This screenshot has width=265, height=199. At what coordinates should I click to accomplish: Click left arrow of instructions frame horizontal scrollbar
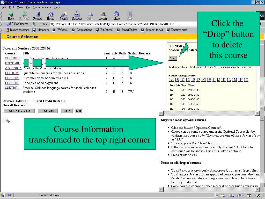(161, 189)
